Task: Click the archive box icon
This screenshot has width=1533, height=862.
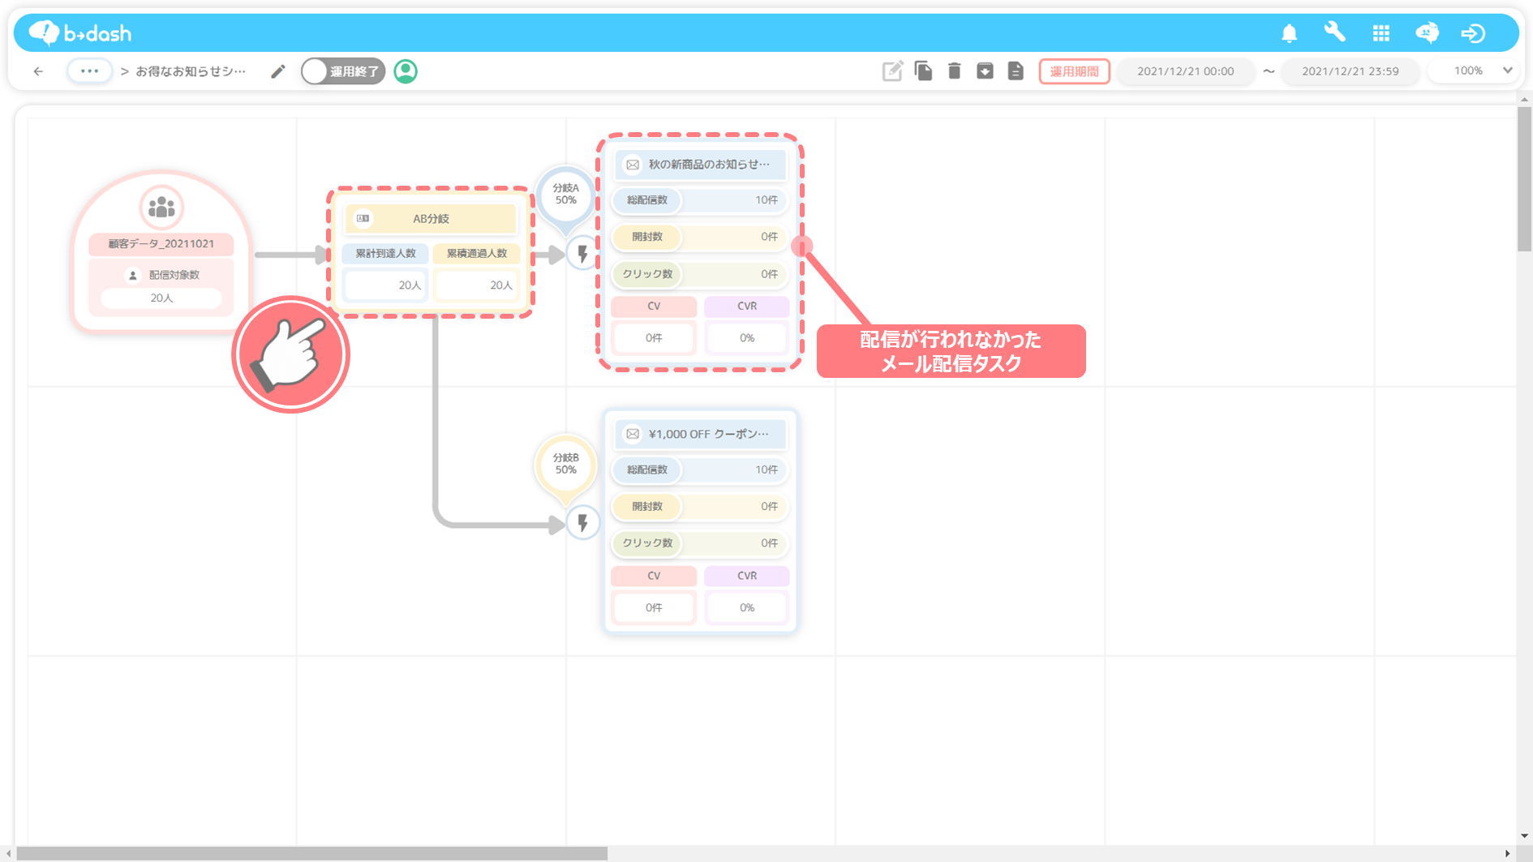Action: point(985,71)
